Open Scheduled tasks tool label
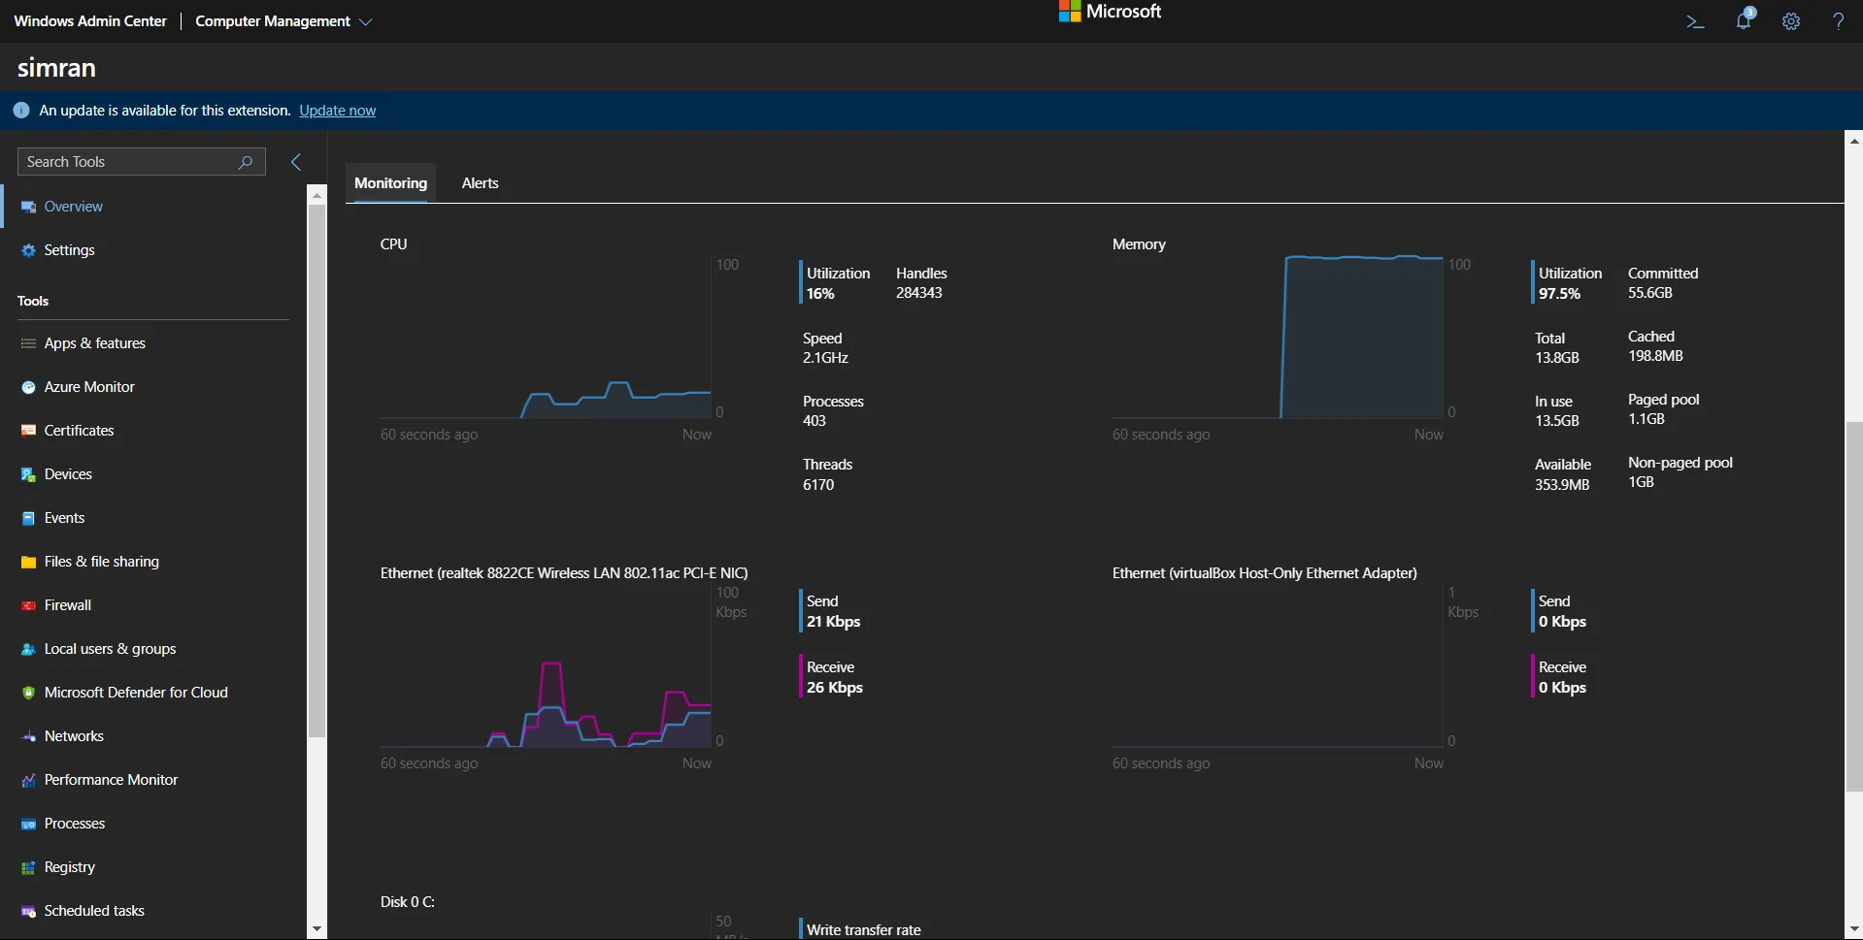This screenshot has width=1863, height=940. (94, 911)
